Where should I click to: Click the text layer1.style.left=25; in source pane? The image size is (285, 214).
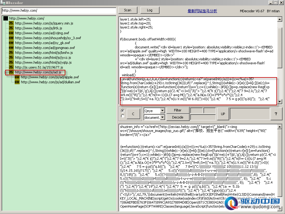click(x=135, y=19)
